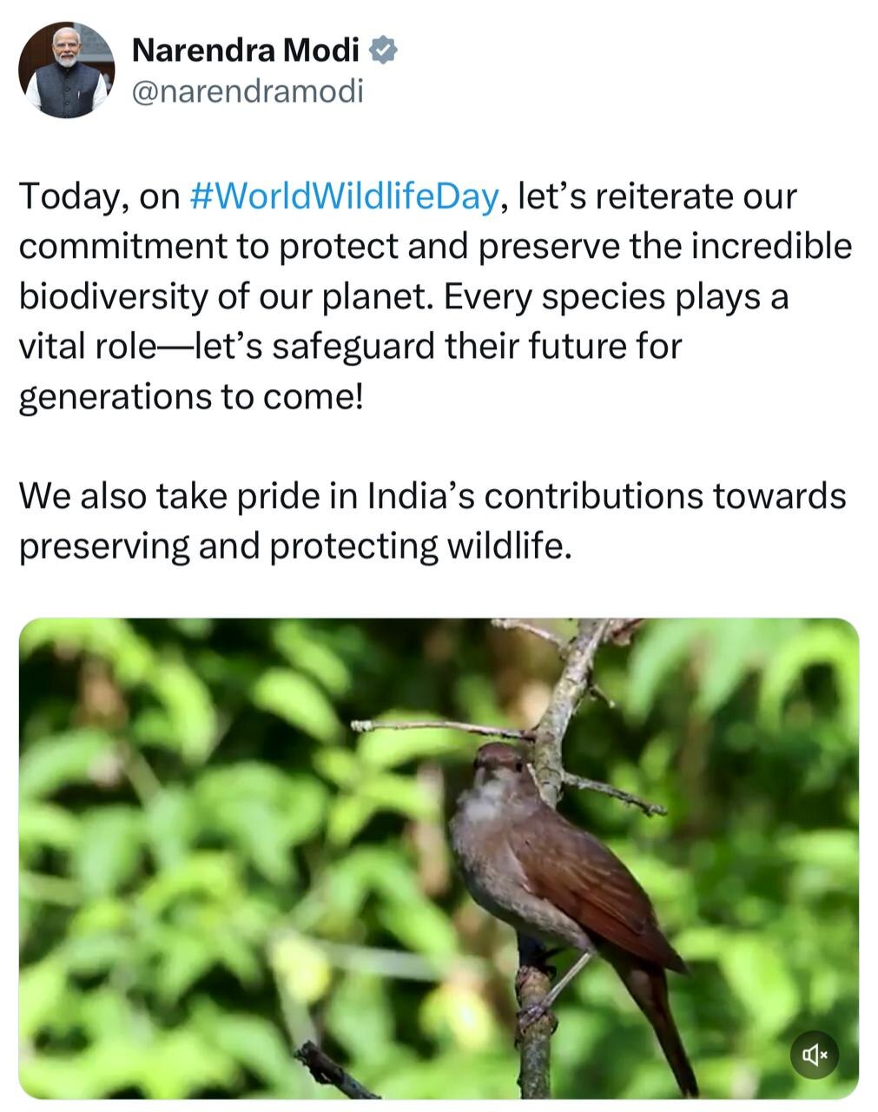878x1112 pixels.
Task: Unmute the video with the speaker icon
Action: (x=814, y=1055)
